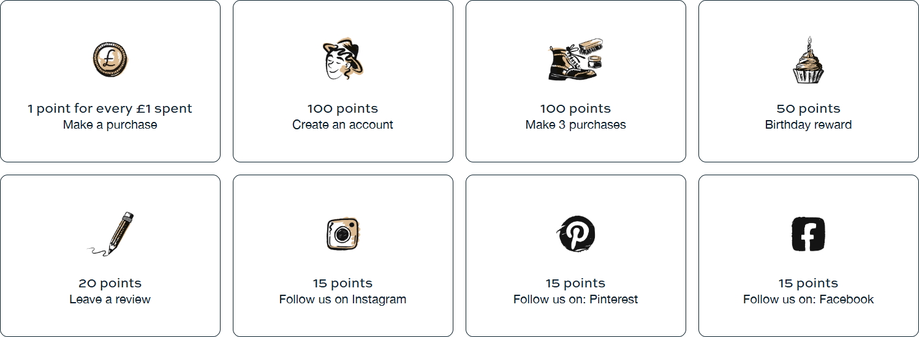Click the '20 points' heading
919x337 pixels.
click(x=110, y=283)
